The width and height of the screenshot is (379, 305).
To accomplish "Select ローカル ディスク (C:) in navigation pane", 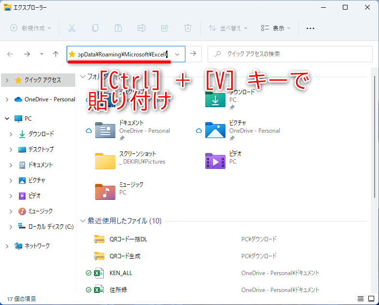I will pyautogui.click(x=50, y=226).
